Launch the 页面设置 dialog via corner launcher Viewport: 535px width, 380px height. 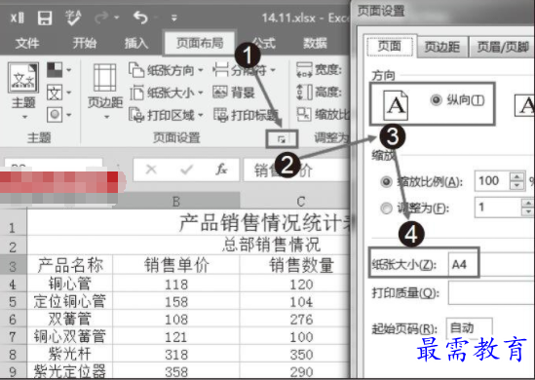(x=282, y=139)
